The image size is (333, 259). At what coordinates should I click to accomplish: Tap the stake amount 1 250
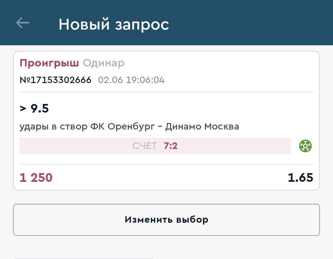36,178
